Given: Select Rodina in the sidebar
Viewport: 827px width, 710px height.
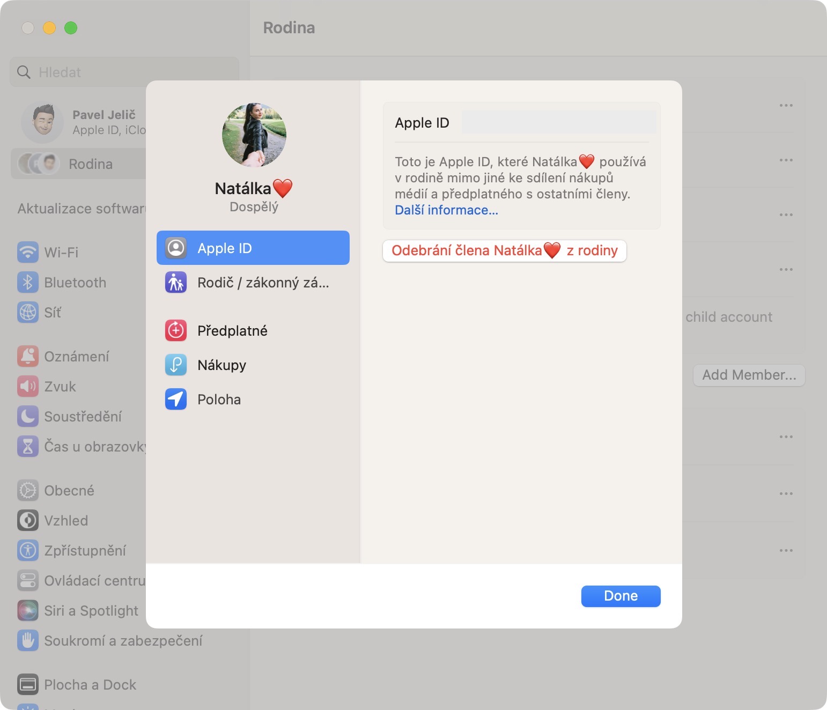Looking at the screenshot, I should (78, 164).
